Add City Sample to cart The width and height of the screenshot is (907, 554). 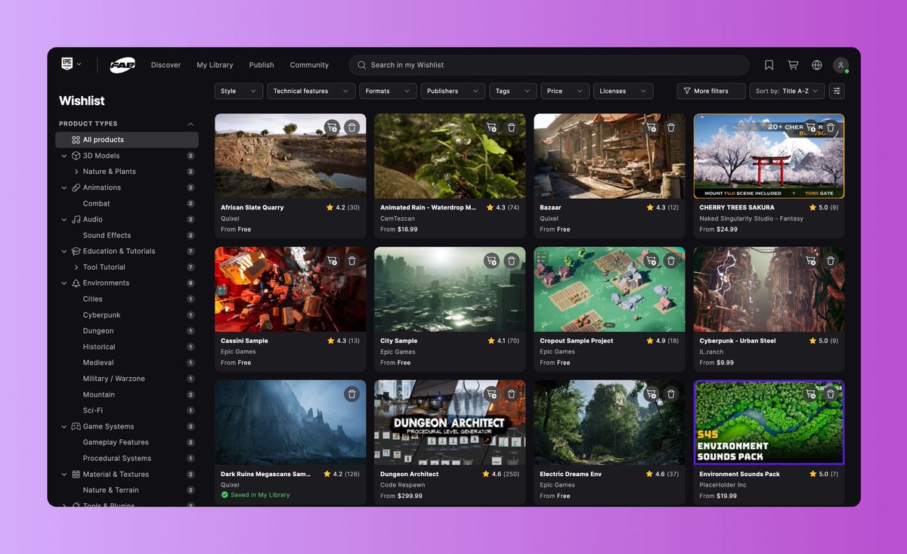click(491, 260)
